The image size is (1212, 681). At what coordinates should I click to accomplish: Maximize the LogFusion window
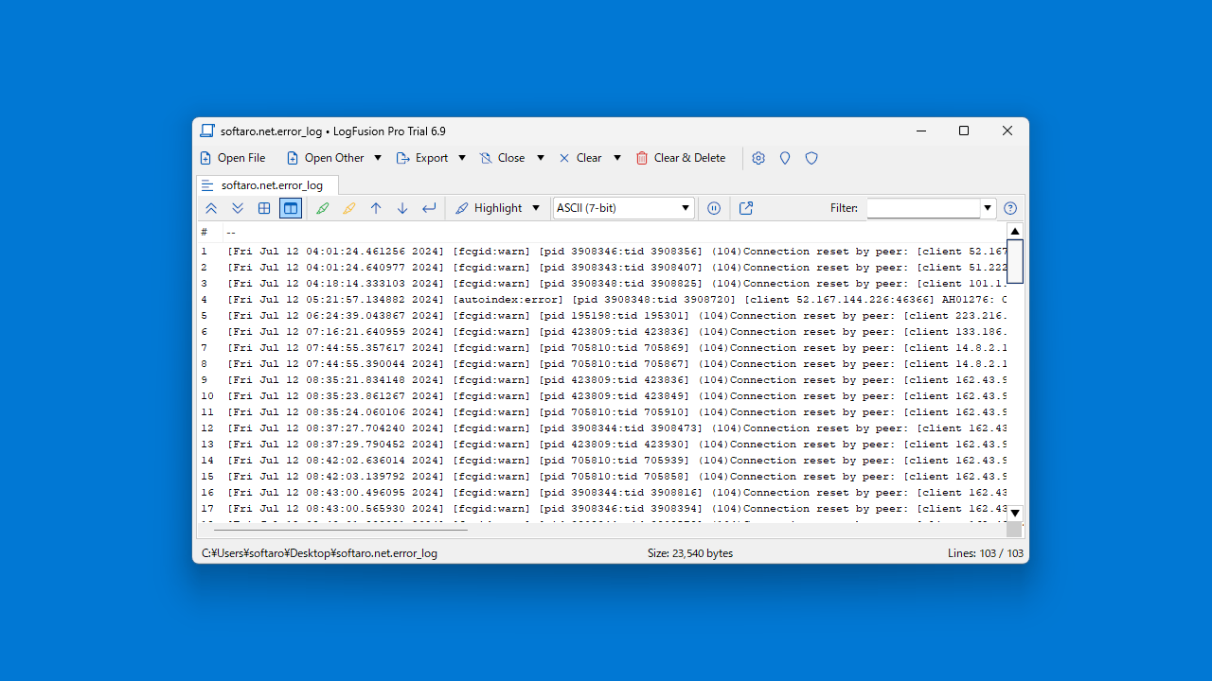[964, 131]
